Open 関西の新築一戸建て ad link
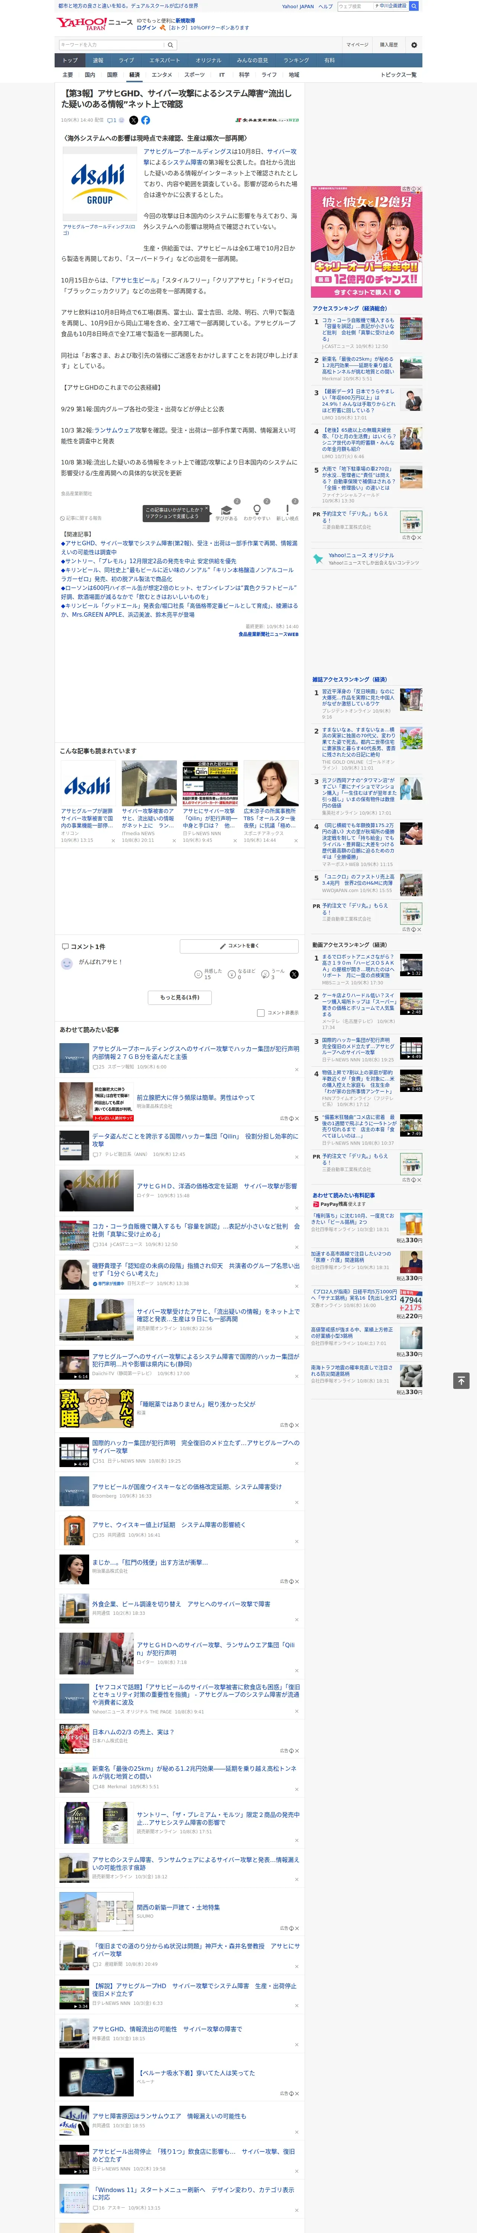This screenshot has height=2233, width=477. coord(178,1907)
